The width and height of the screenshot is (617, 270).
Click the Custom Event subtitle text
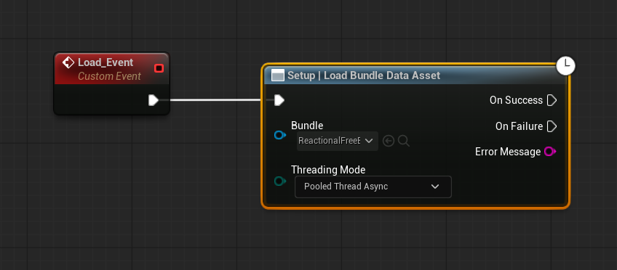(x=109, y=76)
